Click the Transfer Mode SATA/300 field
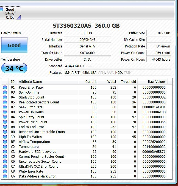178x186 pixels. [87, 53]
